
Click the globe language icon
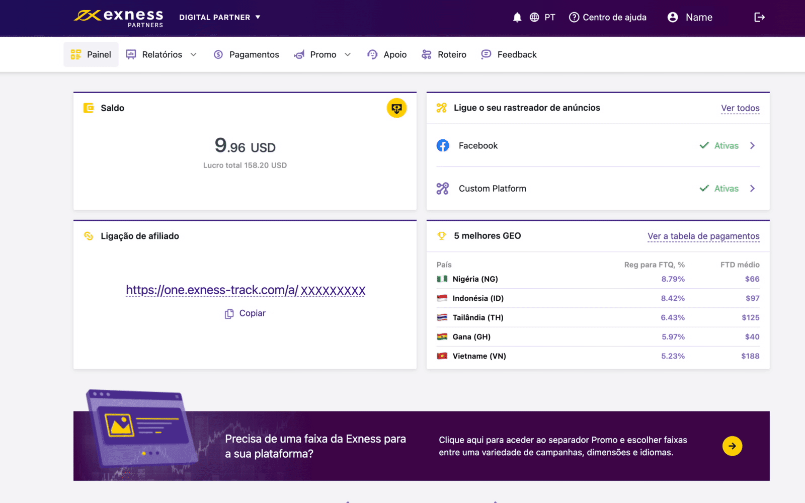click(534, 18)
